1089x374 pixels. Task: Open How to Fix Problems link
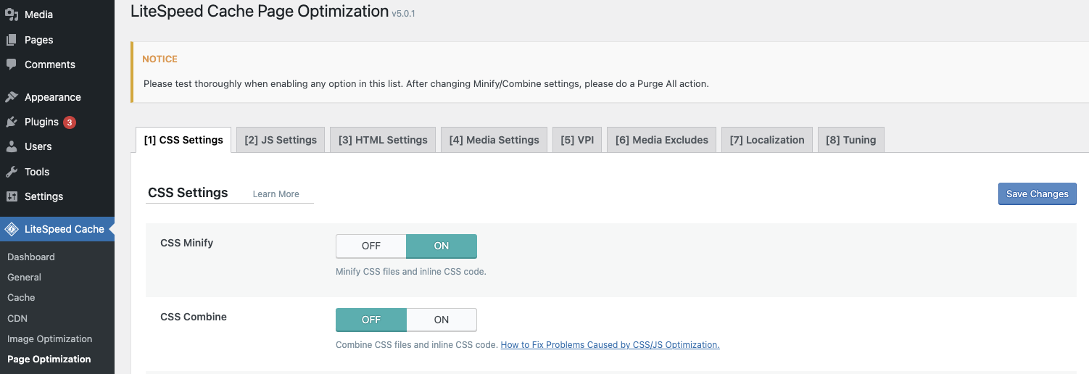click(610, 345)
